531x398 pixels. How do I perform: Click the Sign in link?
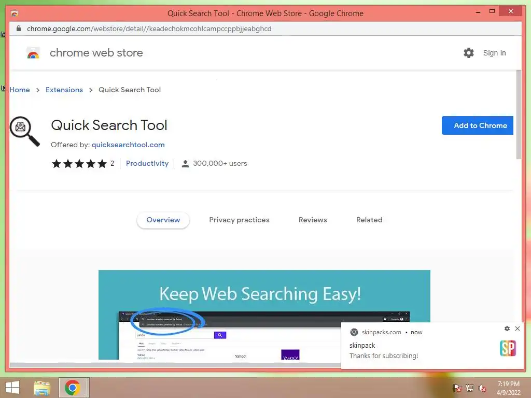(494, 53)
